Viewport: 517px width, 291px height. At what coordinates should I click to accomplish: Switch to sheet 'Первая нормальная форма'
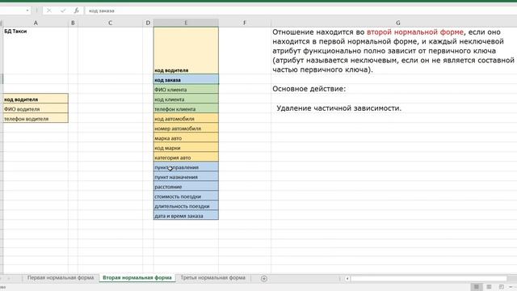tap(61, 278)
